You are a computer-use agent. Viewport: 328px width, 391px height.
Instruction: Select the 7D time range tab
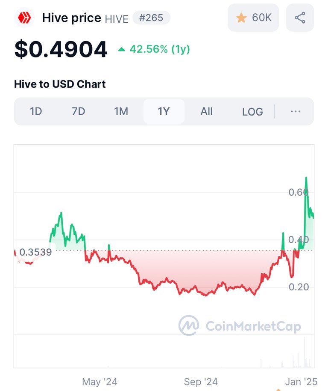(x=78, y=111)
